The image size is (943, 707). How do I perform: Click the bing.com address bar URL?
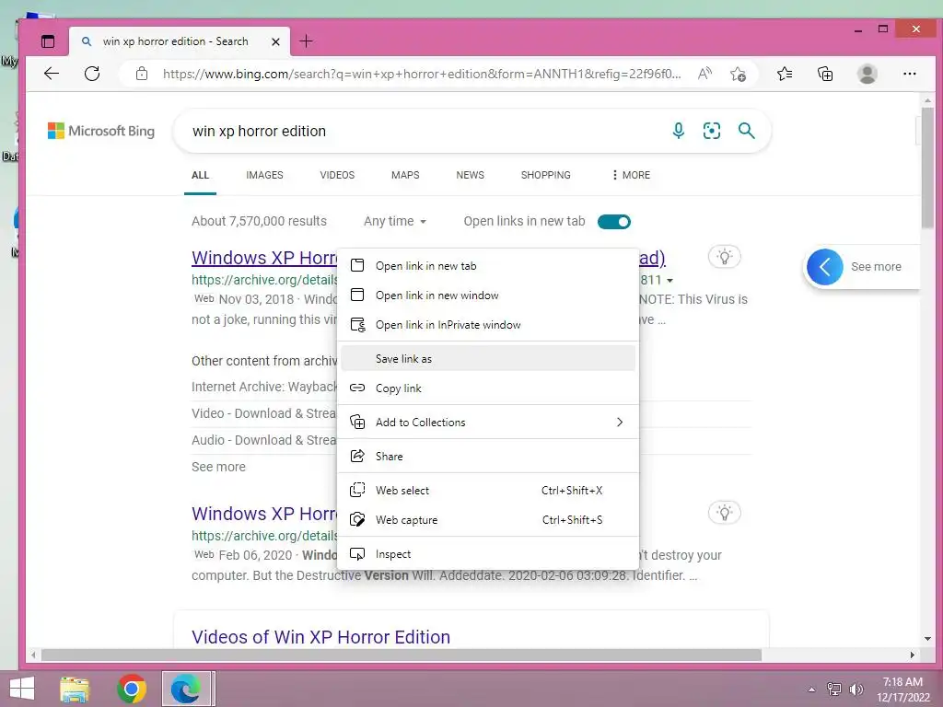(422, 74)
